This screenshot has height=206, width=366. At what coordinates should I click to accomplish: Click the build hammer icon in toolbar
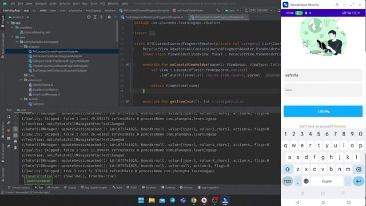[x=217, y=10]
